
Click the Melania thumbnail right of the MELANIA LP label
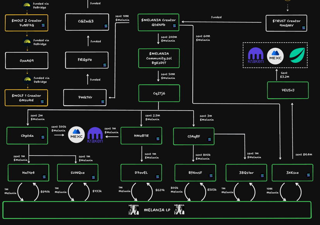coord(179,209)
